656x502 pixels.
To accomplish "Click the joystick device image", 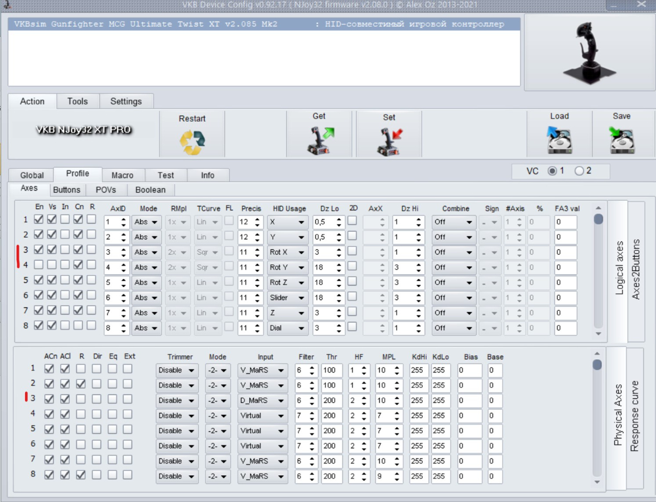I will 590,52.
